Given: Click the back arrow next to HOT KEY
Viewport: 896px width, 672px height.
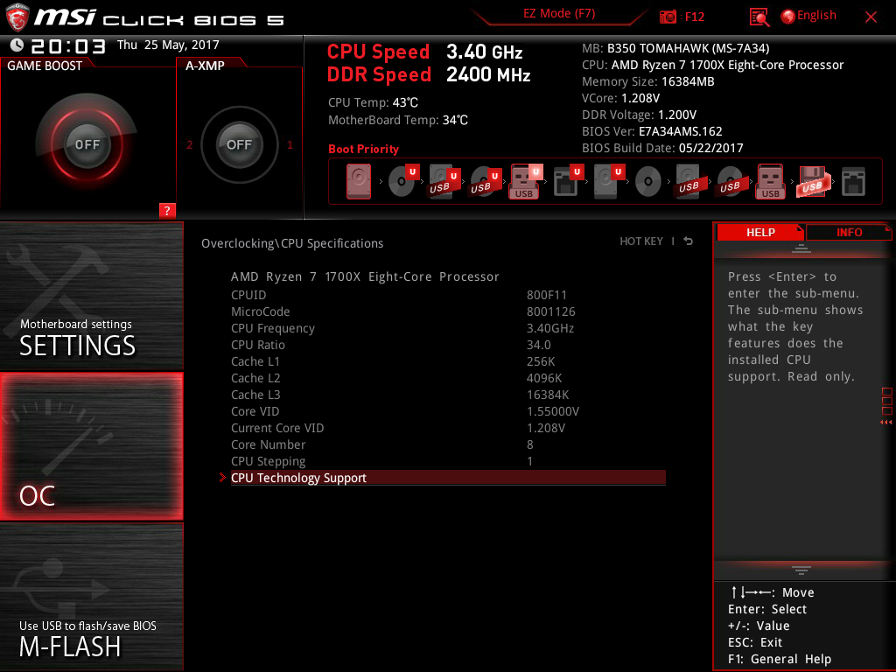Looking at the screenshot, I should [x=689, y=241].
